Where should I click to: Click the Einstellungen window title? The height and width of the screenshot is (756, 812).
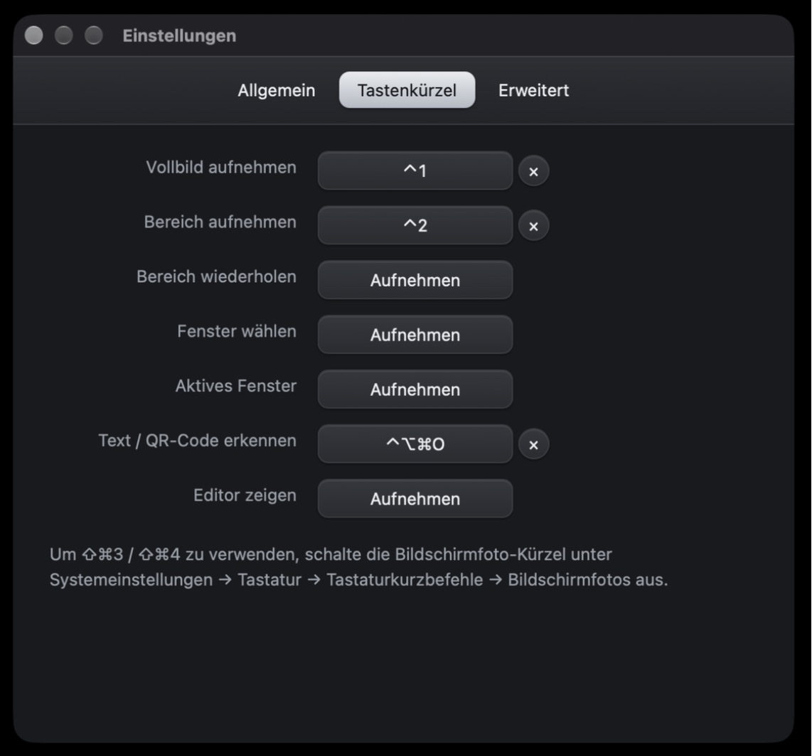[179, 36]
